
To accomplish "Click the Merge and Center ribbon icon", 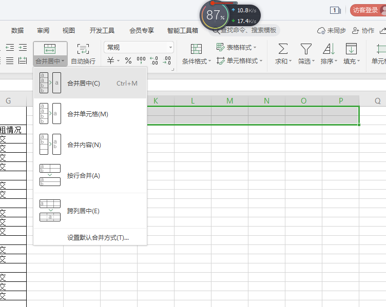I will [x=50, y=49].
